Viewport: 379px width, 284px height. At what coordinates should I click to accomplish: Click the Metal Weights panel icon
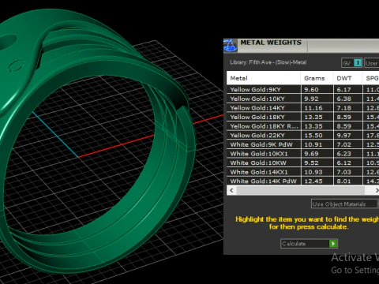click(230, 46)
